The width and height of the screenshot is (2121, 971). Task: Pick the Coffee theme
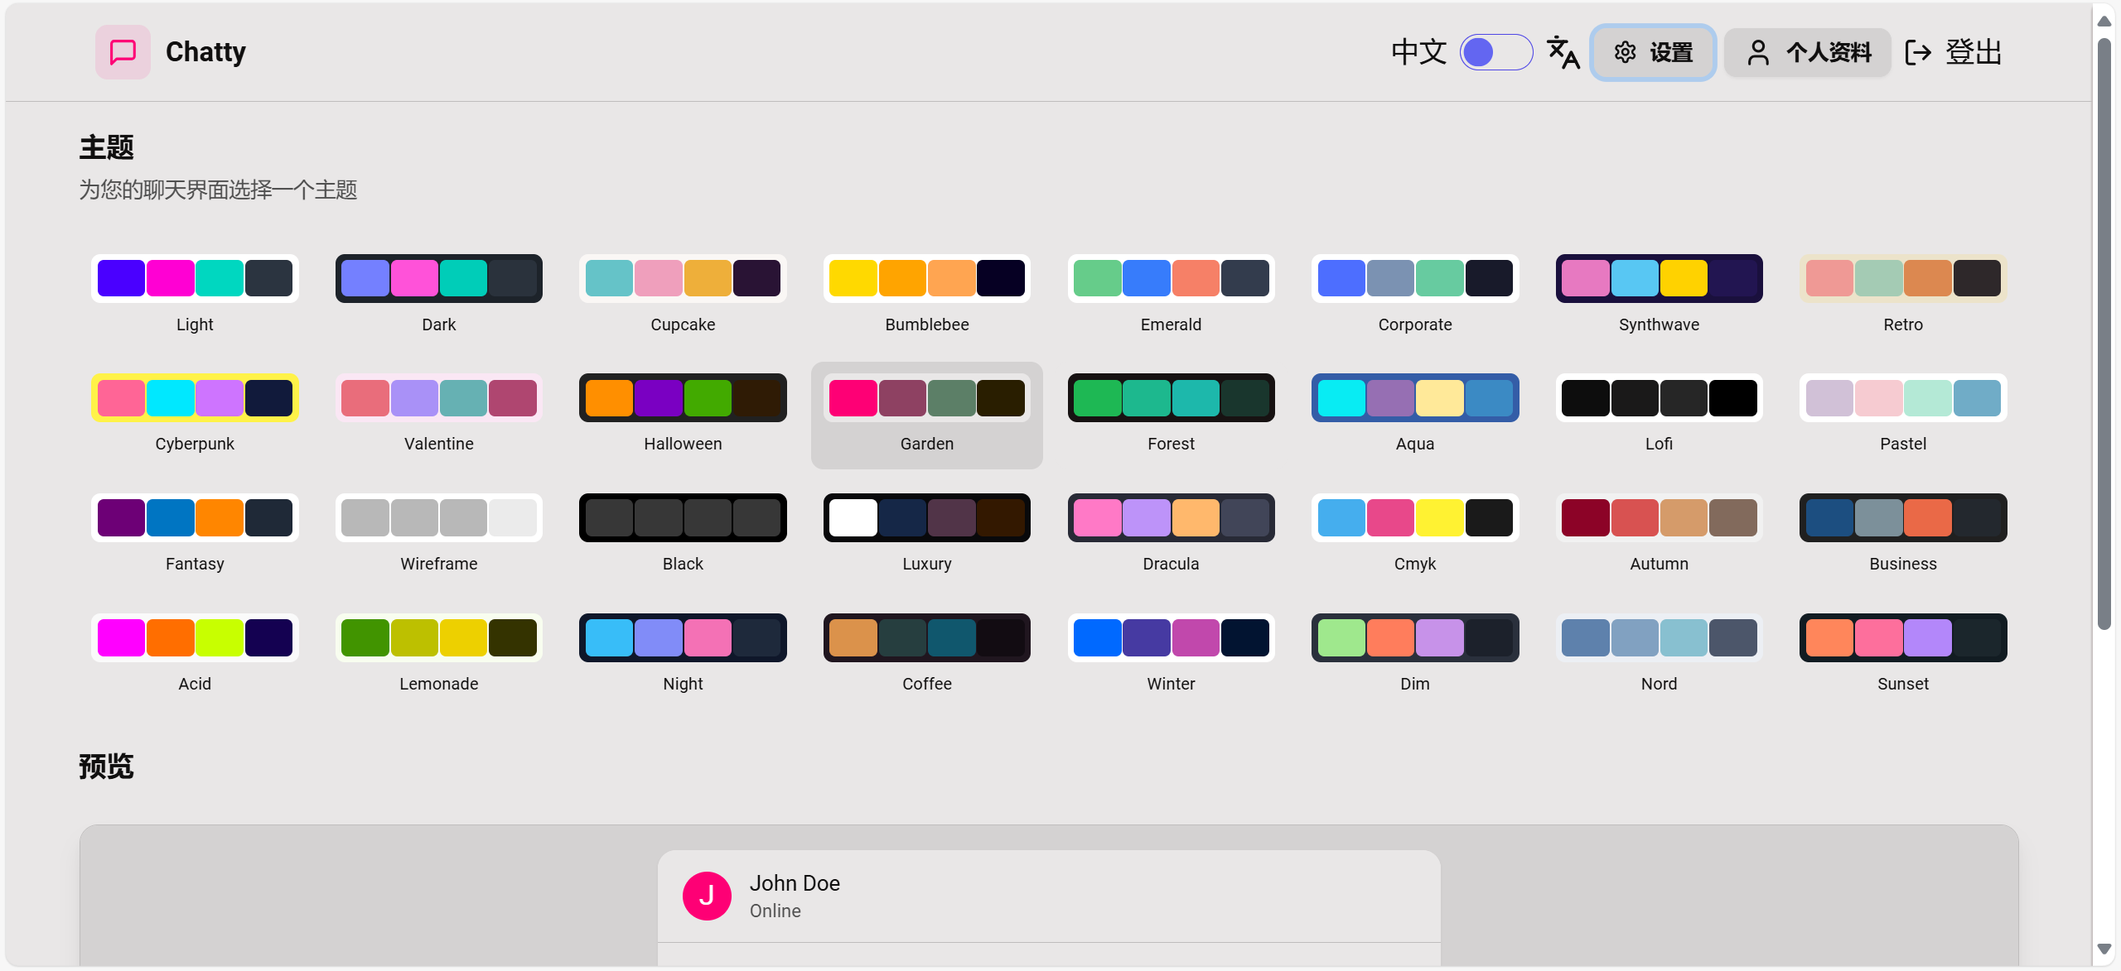(x=926, y=638)
